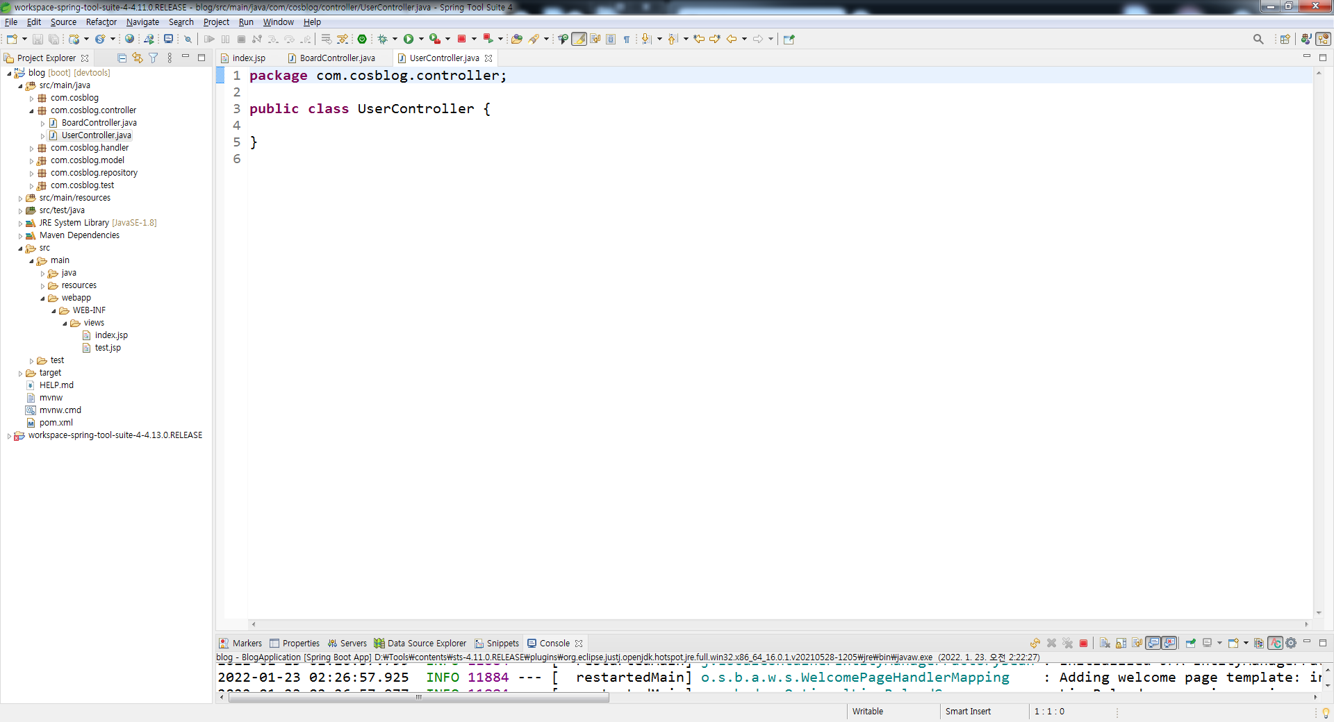Open the Markers view tab

[x=240, y=644]
